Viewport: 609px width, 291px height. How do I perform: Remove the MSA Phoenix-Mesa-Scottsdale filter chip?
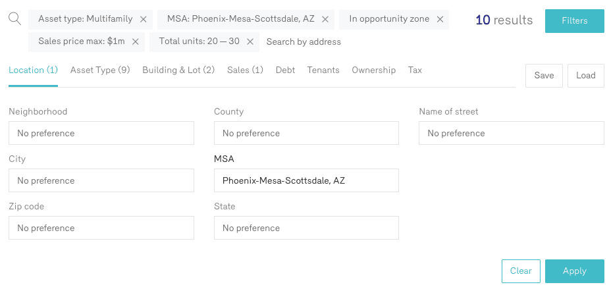(325, 20)
